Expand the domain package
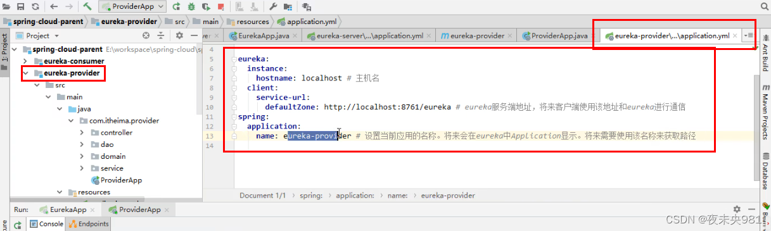771x231 pixels. (82, 156)
